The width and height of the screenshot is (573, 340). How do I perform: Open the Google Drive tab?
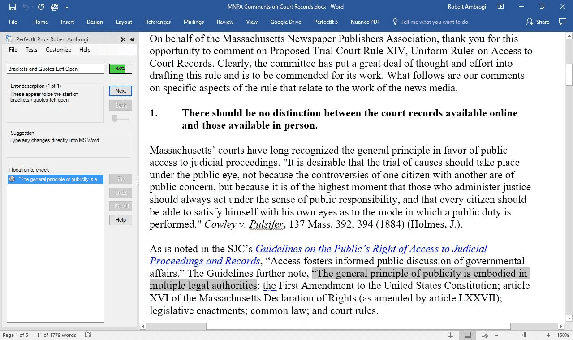tap(286, 22)
